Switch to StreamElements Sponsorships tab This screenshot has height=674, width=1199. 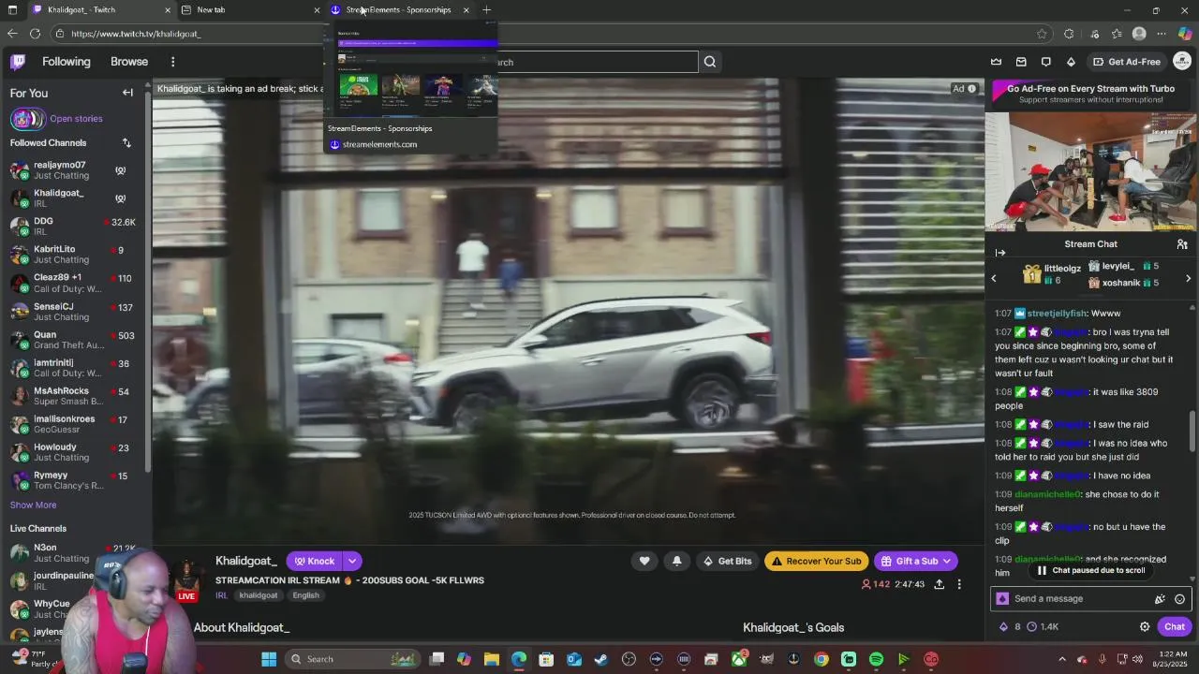(398, 9)
